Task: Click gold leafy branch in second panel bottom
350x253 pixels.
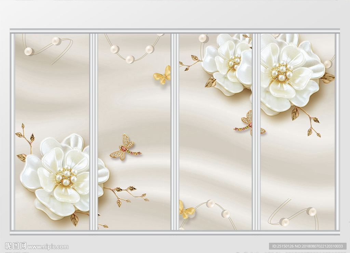Action: point(126,194)
